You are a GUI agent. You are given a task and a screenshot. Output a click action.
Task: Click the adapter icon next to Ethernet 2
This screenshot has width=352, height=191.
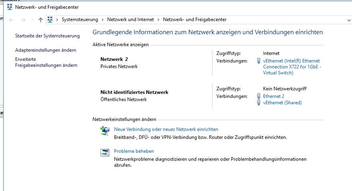coord(259,96)
